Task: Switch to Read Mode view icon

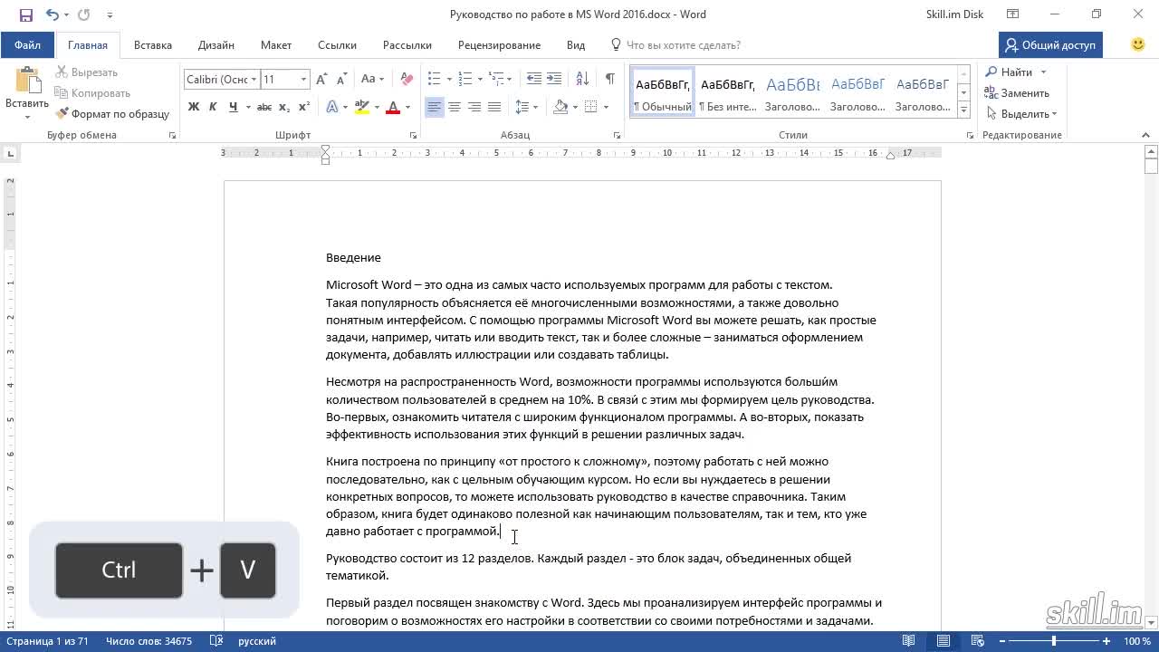Action: tap(909, 641)
